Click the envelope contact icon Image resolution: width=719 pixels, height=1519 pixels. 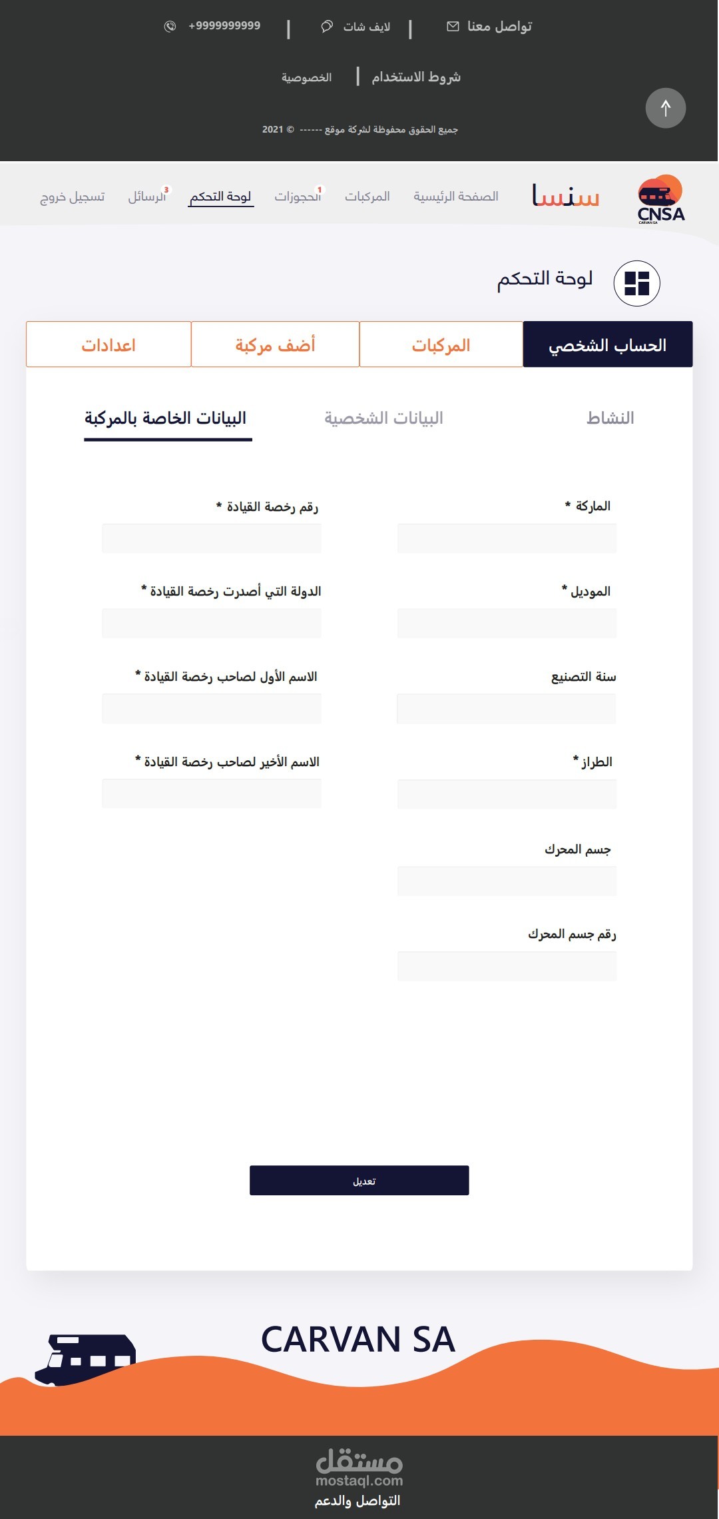click(453, 27)
